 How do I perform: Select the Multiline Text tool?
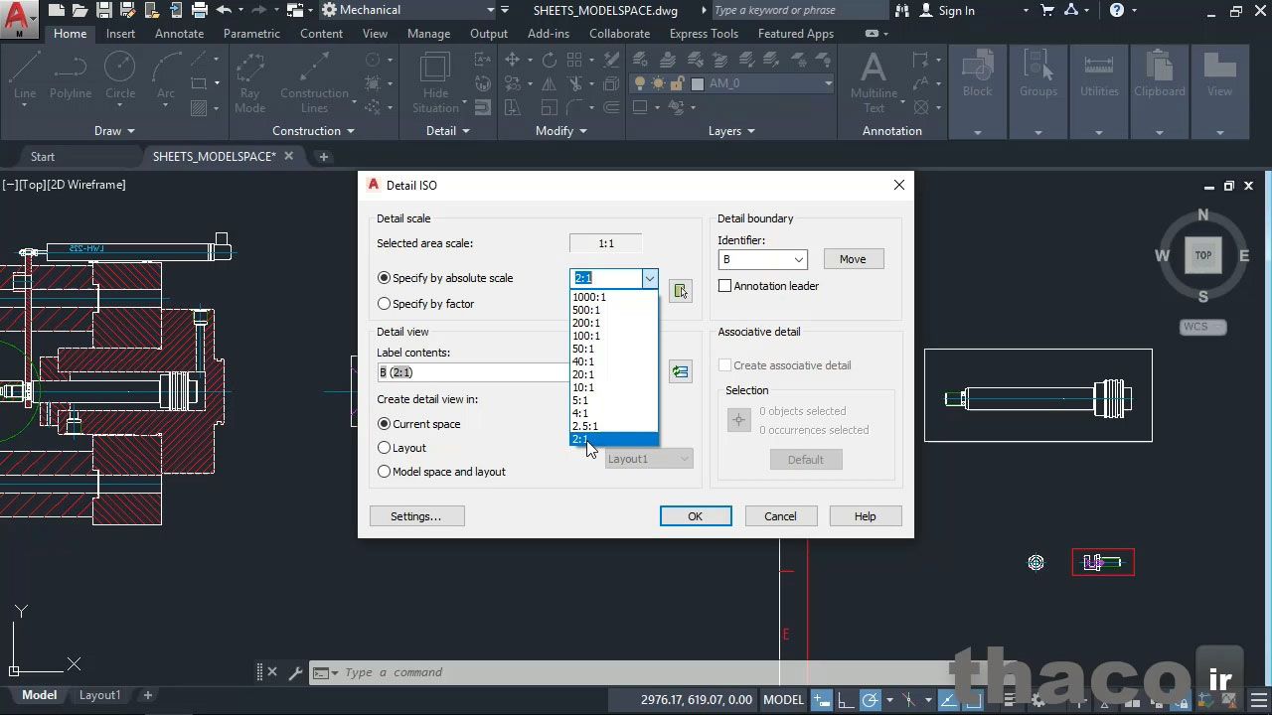point(874,82)
